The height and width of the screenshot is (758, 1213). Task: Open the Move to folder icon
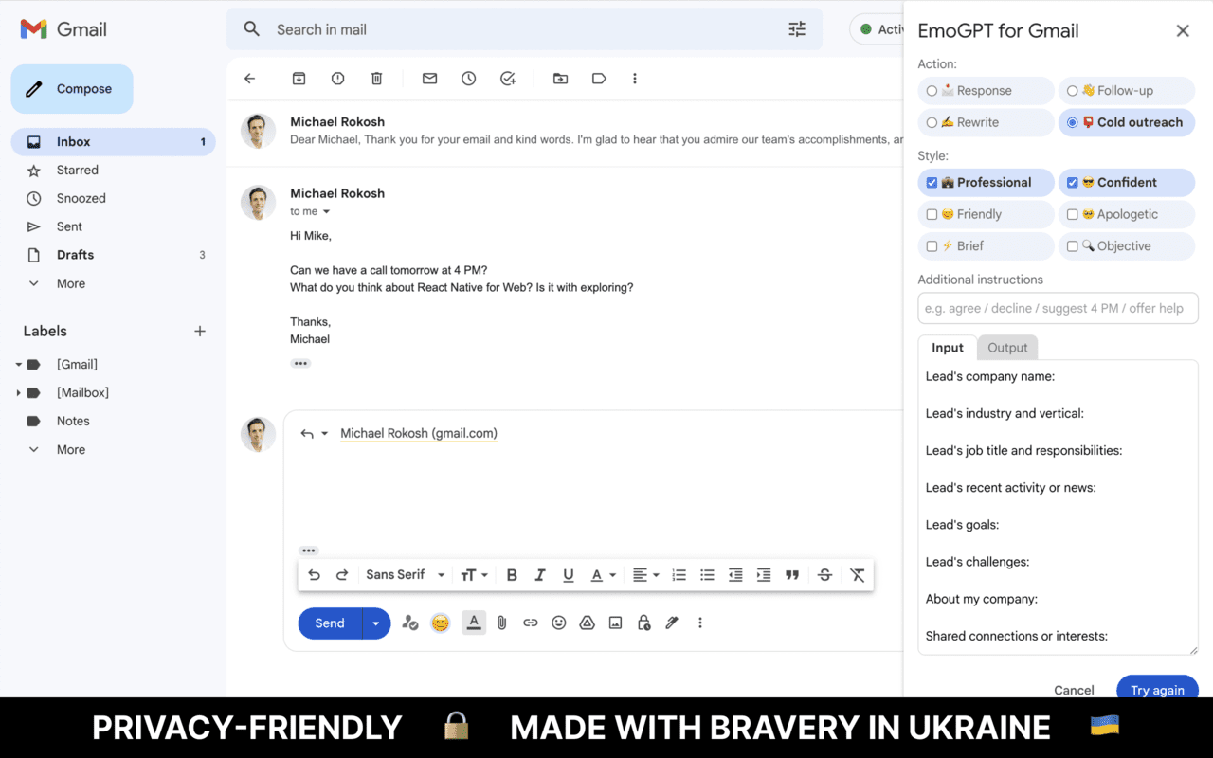click(560, 79)
